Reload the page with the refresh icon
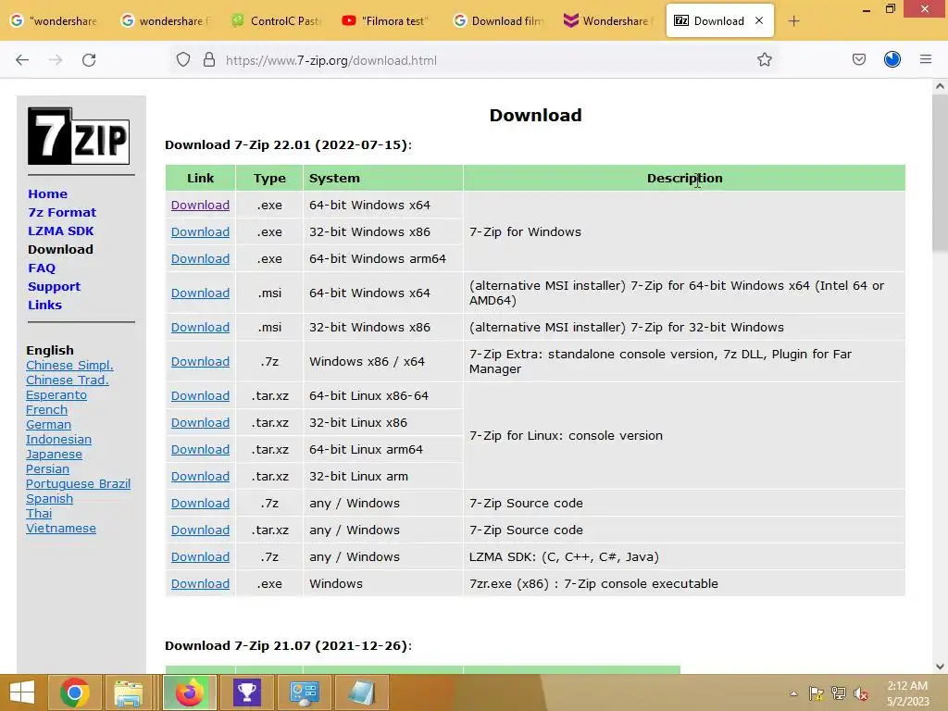The width and height of the screenshot is (948, 711). pos(89,60)
